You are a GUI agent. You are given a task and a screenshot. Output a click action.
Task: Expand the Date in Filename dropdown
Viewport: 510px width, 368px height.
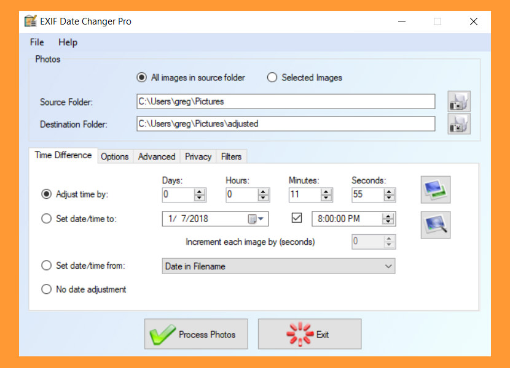[388, 266]
